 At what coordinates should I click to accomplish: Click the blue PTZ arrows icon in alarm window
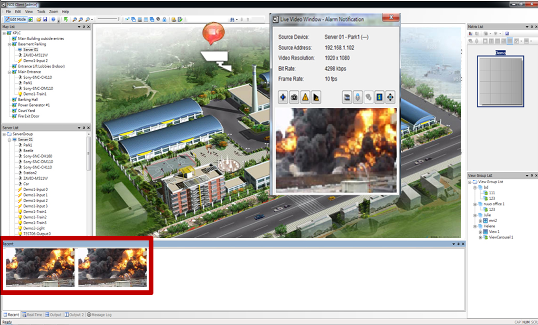(283, 97)
